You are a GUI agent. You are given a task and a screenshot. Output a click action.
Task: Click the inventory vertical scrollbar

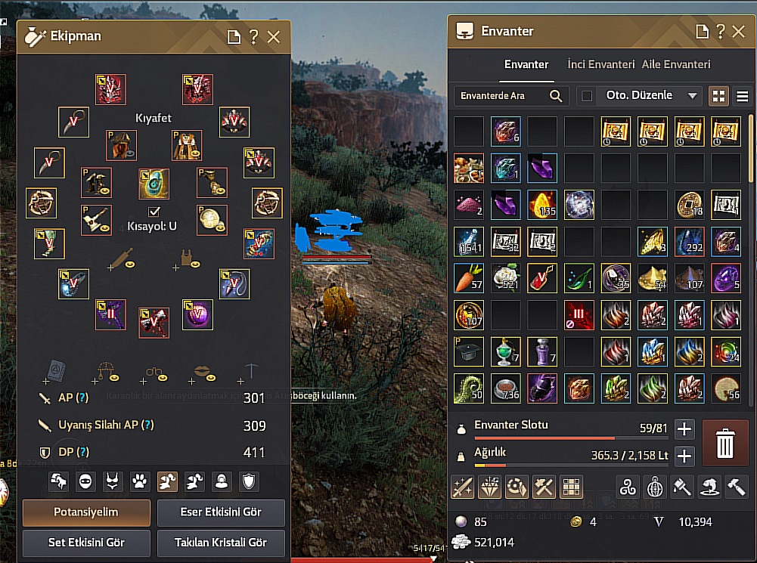click(750, 149)
